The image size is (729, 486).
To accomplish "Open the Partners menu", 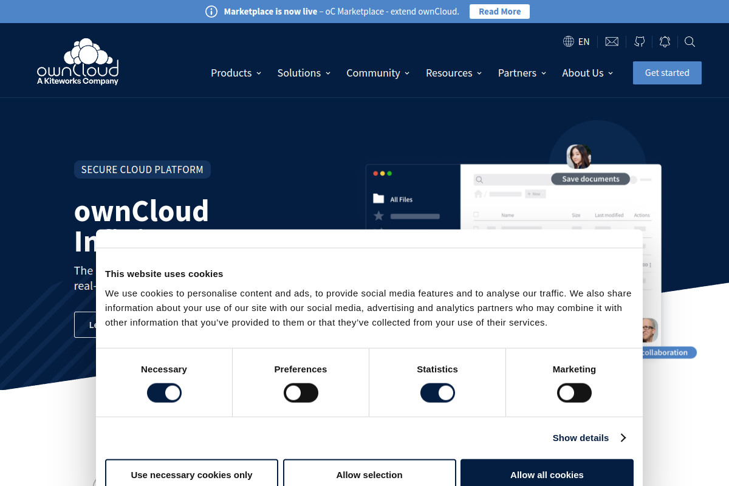I will pyautogui.click(x=522, y=73).
